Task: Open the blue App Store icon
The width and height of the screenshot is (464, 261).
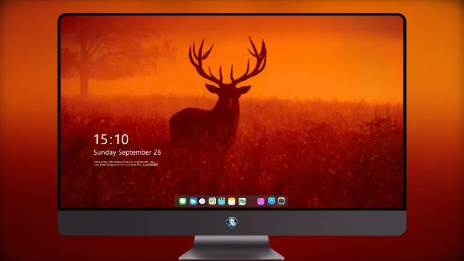Action: tap(272, 201)
